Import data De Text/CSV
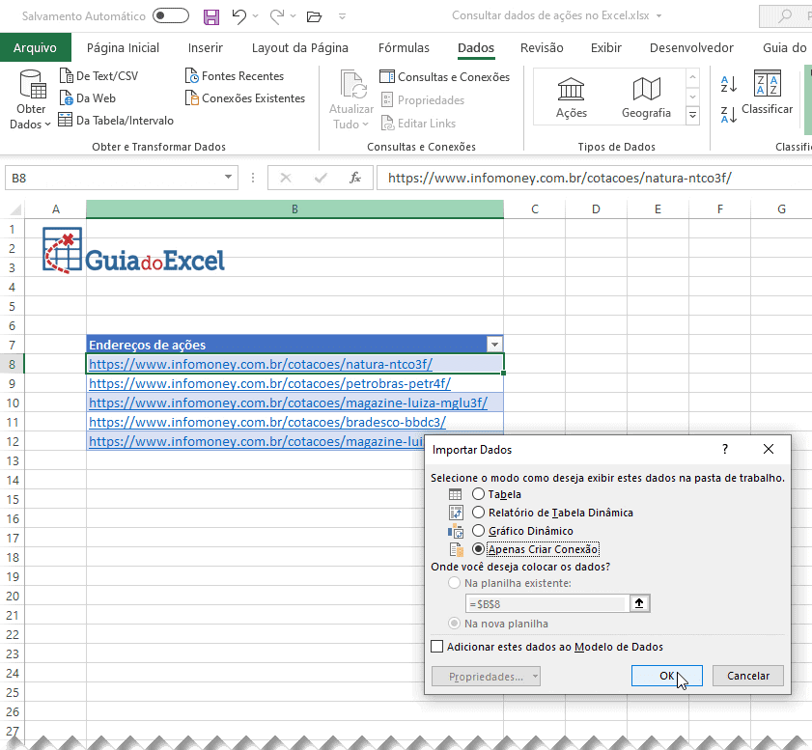The width and height of the screenshot is (812, 750). [x=98, y=76]
